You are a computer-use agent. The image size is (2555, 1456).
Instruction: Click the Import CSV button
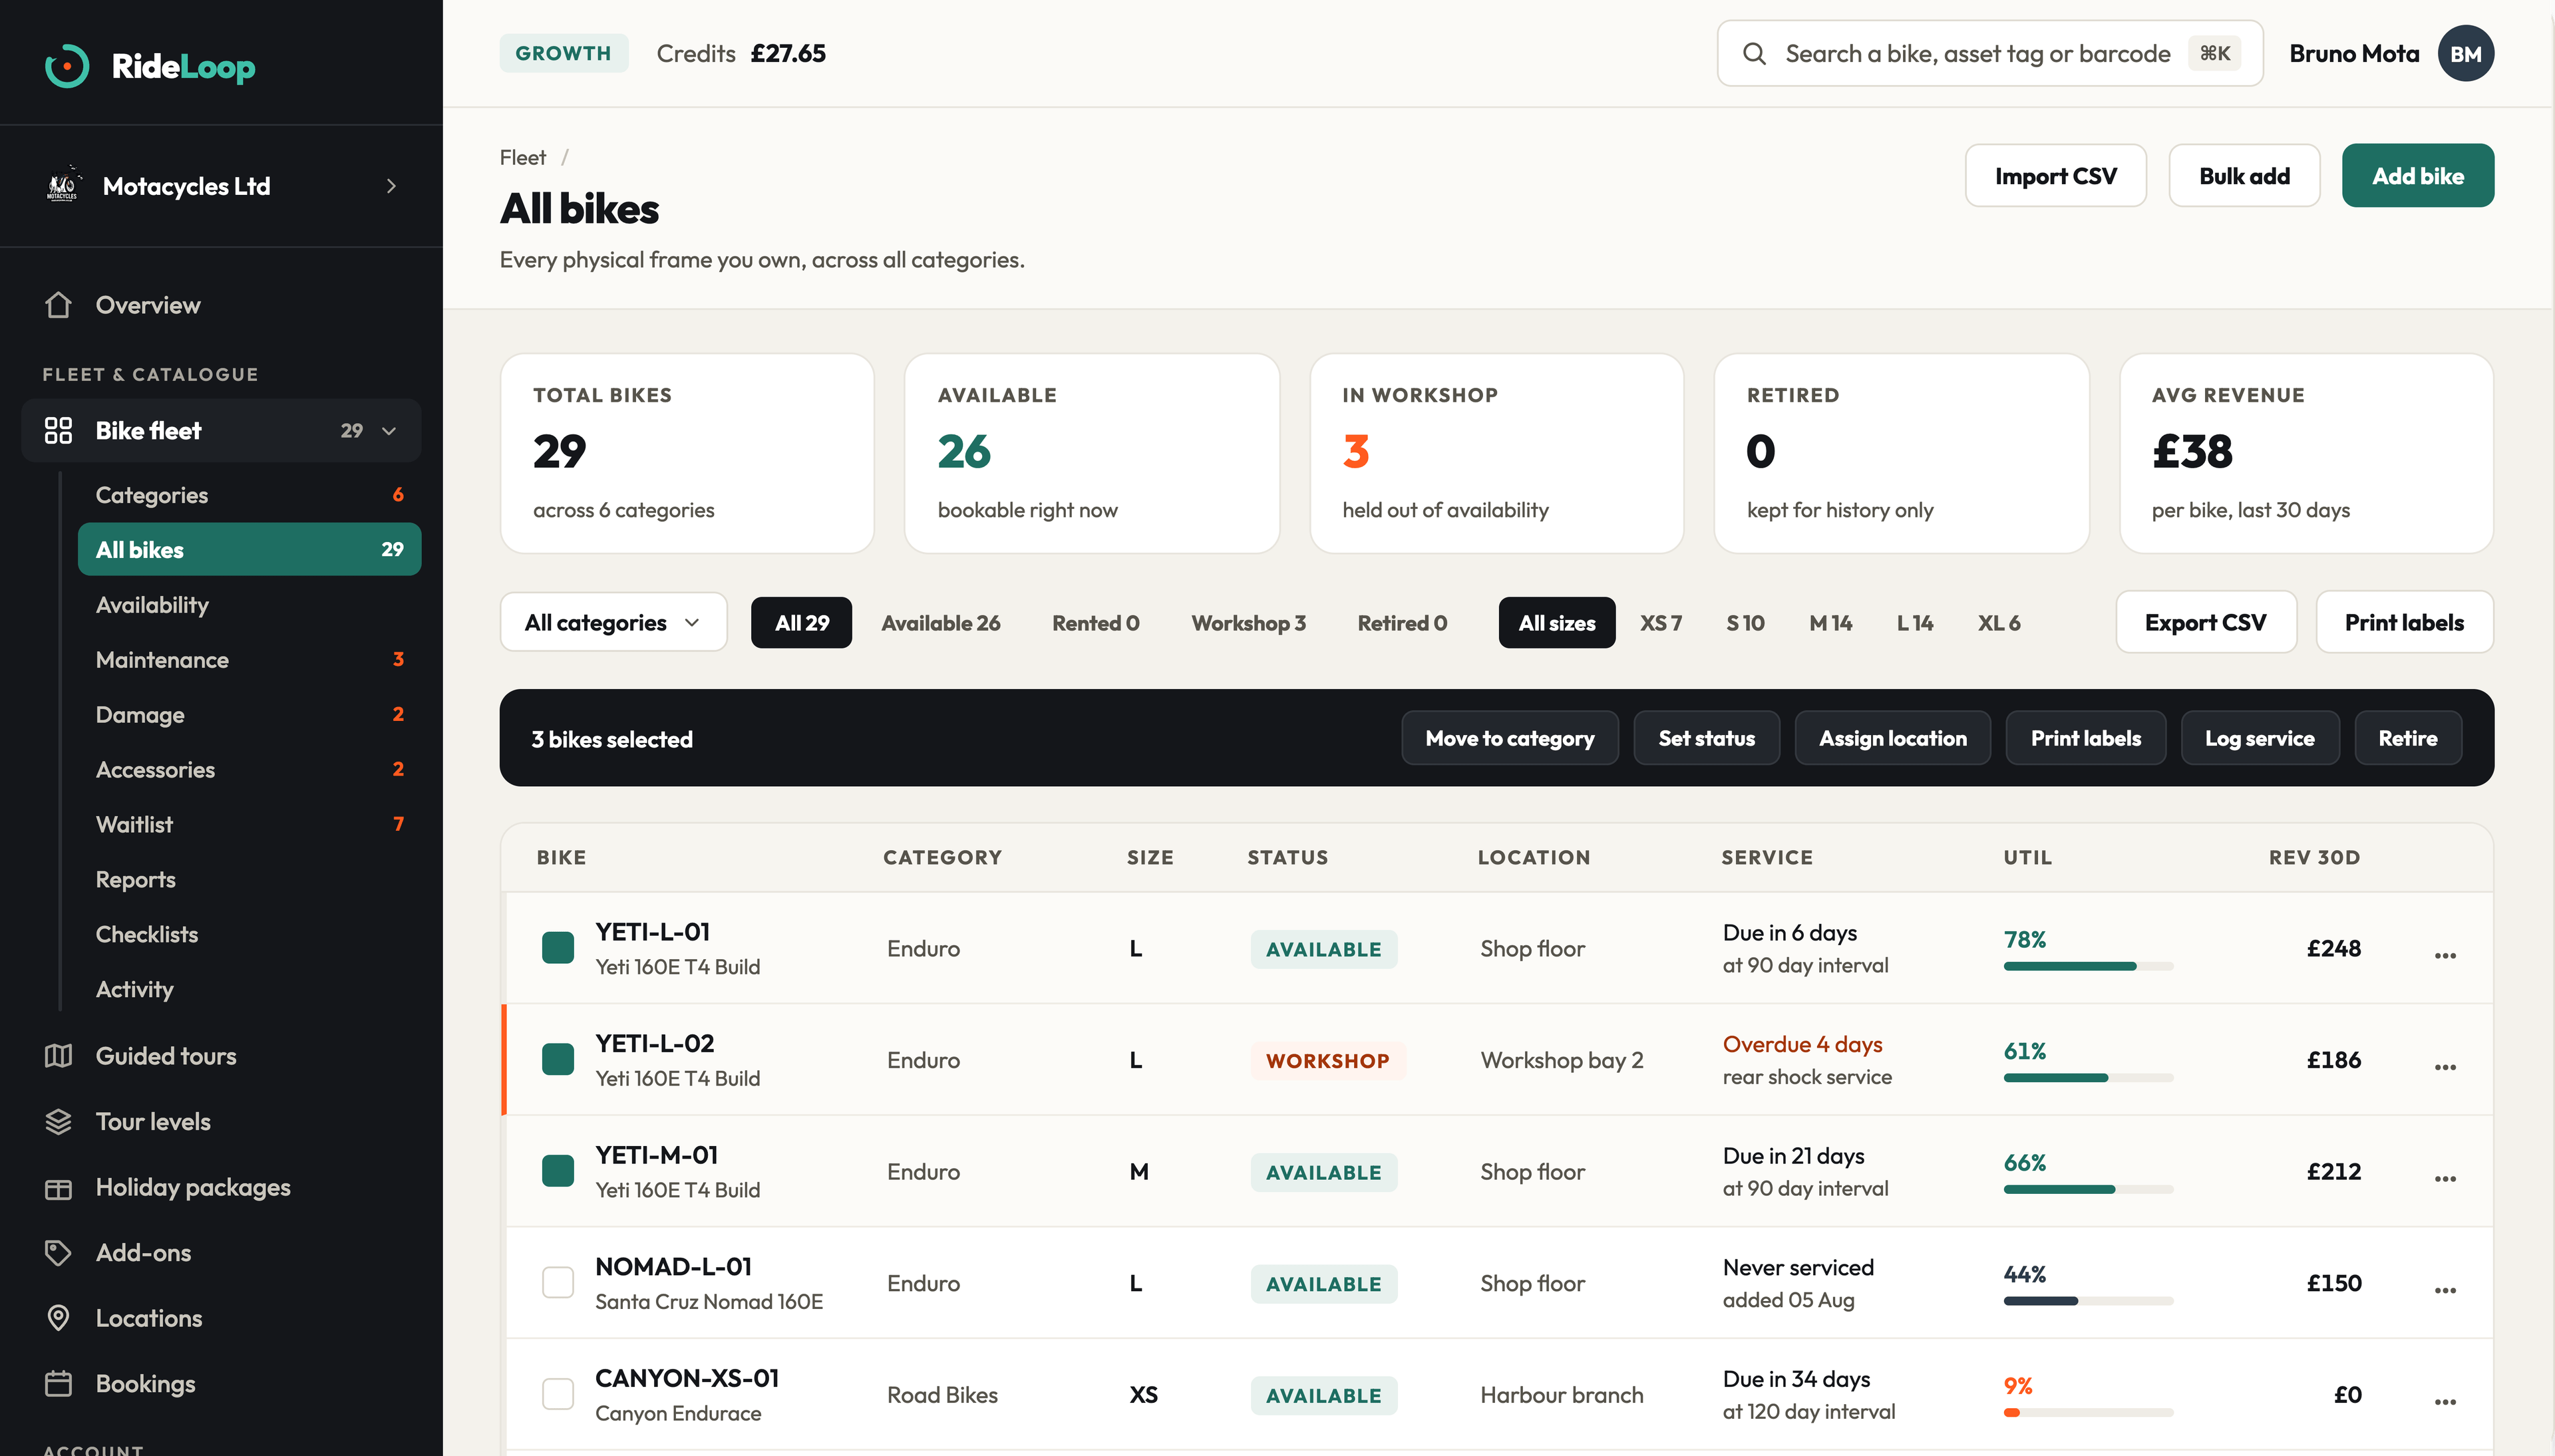point(2055,176)
